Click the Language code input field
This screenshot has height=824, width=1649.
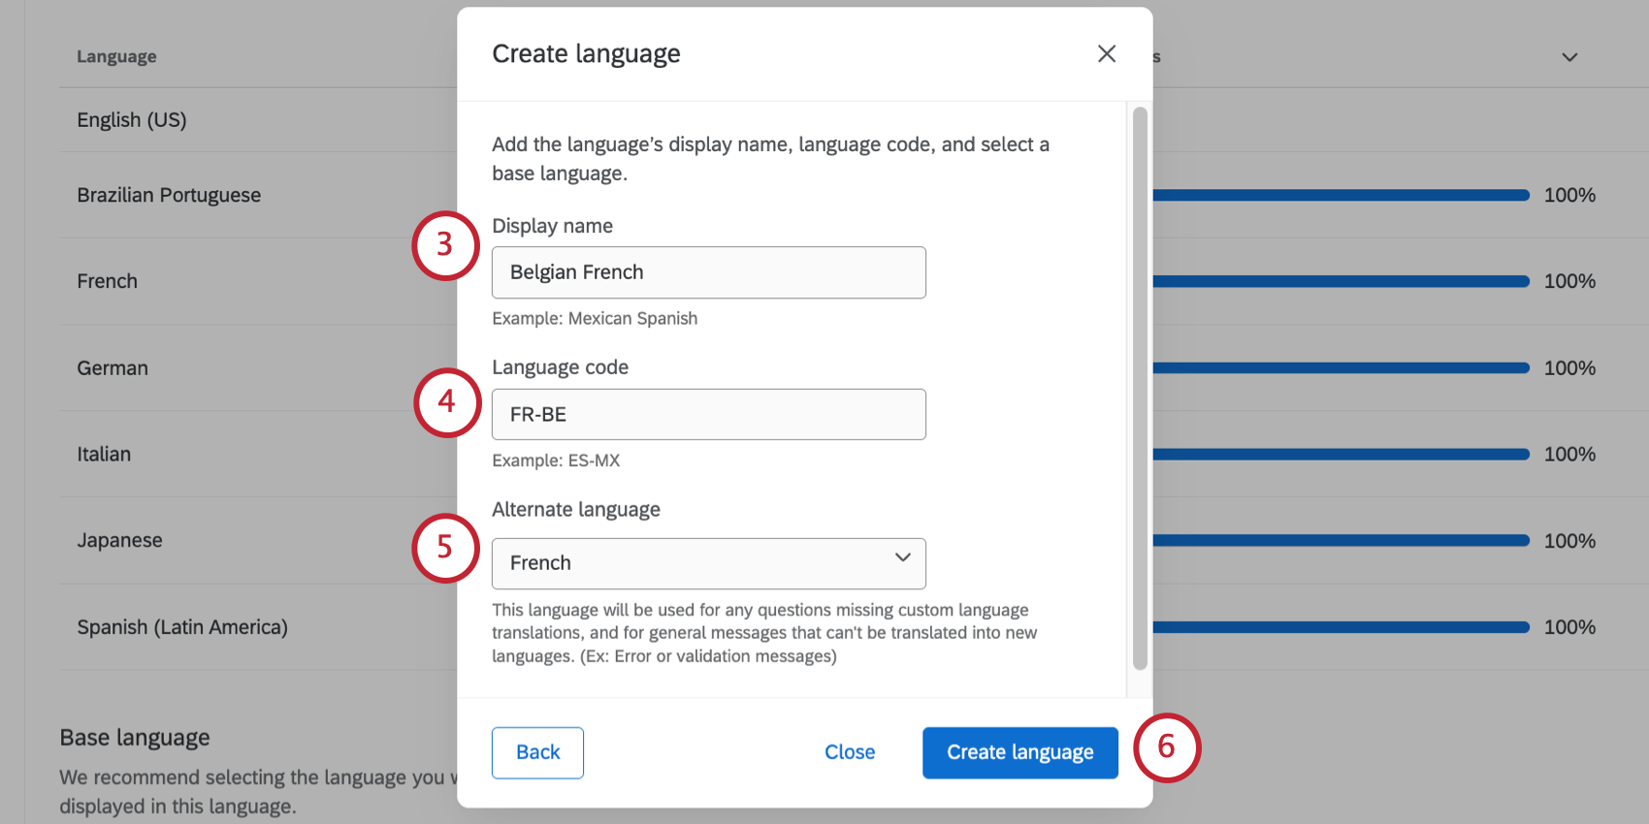click(708, 414)
